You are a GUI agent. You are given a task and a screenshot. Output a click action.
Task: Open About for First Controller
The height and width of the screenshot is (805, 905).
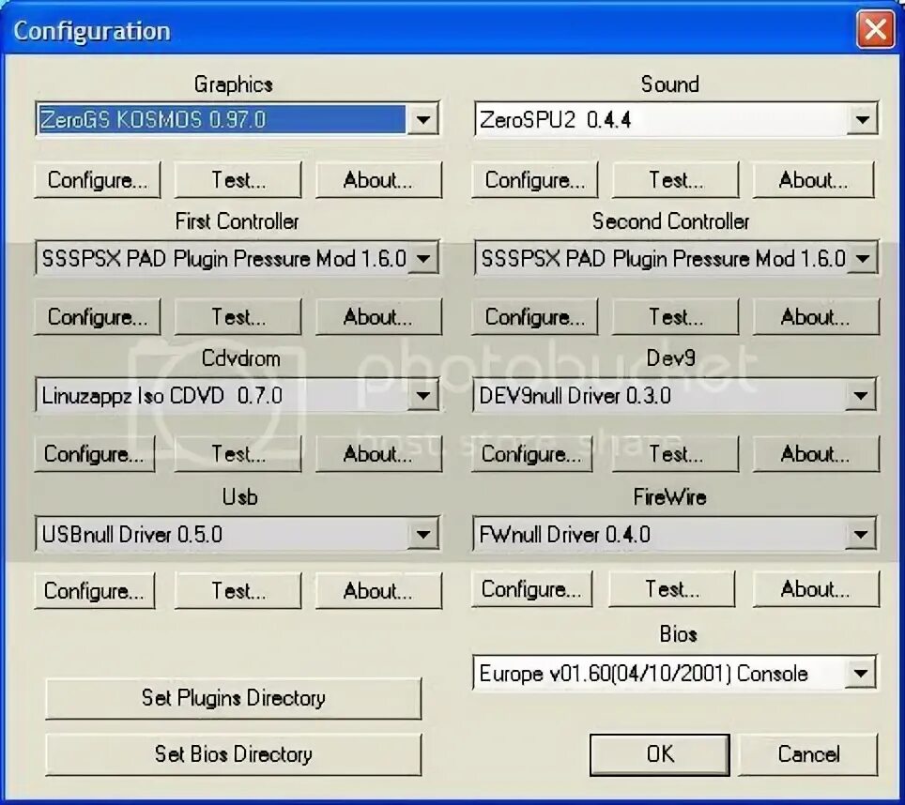pyautogui.click(x=378, y=316)
